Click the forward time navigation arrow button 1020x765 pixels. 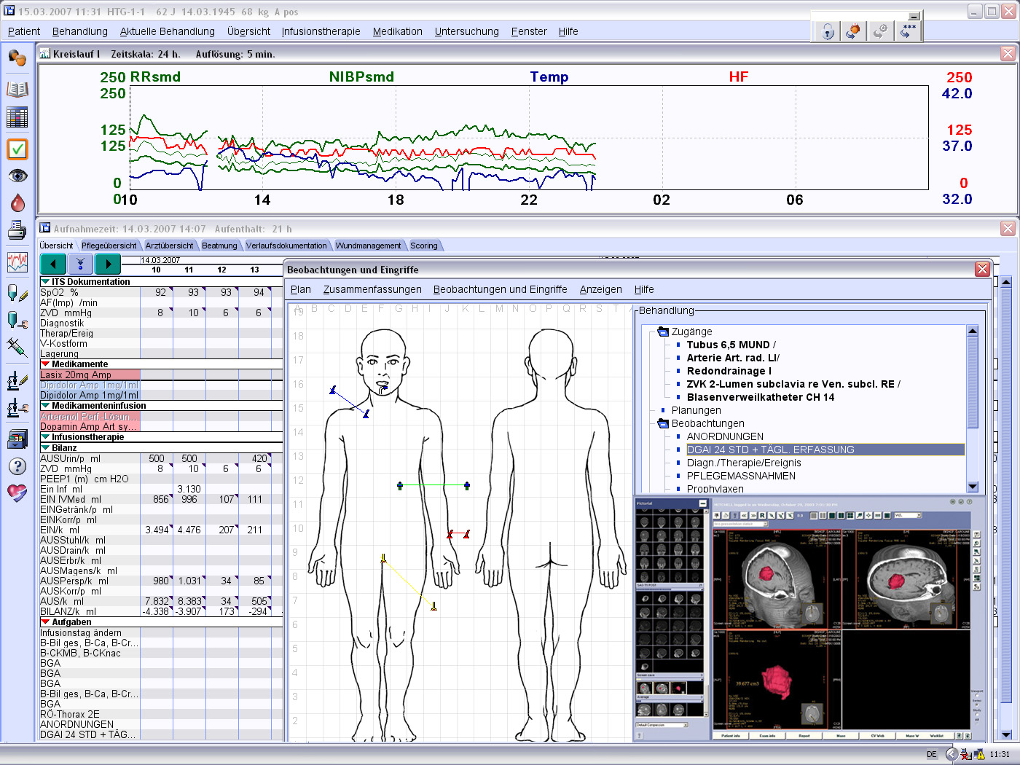coord(108,264)
